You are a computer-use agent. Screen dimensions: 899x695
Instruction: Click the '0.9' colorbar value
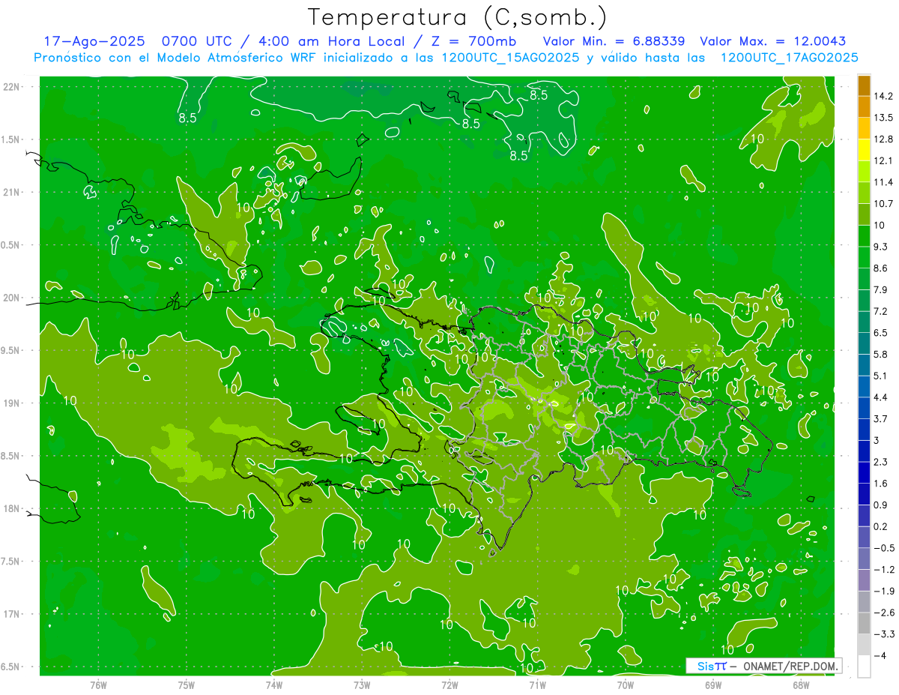881,505
